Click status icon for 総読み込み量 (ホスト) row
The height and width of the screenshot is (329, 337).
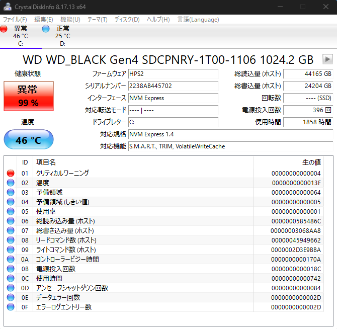point(11,221)
